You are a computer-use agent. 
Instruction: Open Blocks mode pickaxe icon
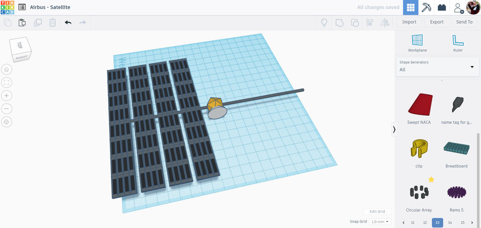click(426, 8)
